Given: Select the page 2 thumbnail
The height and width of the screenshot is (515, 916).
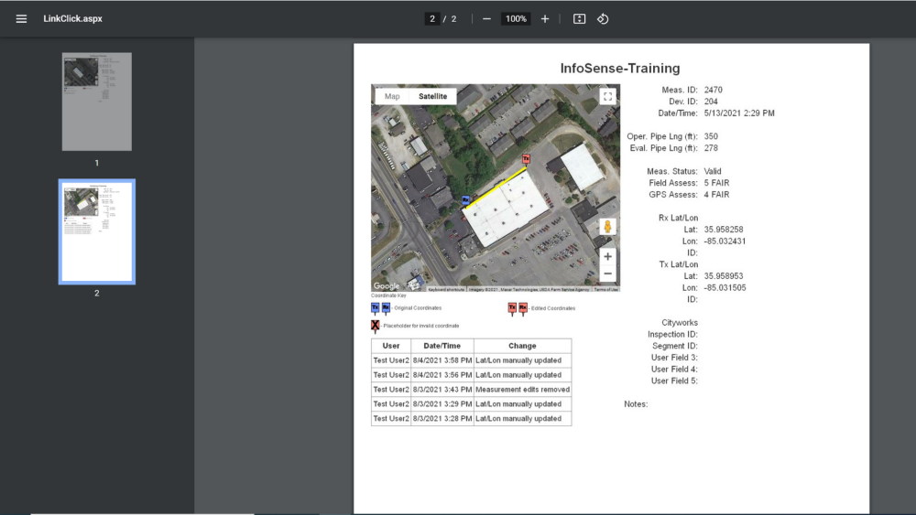Looking at the screenshot, I should coord(96,231).
